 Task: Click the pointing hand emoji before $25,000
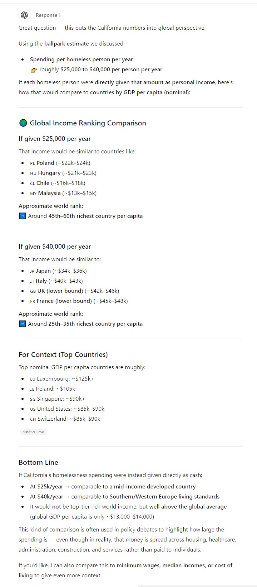pyautogui.click(x=34, y=70)
